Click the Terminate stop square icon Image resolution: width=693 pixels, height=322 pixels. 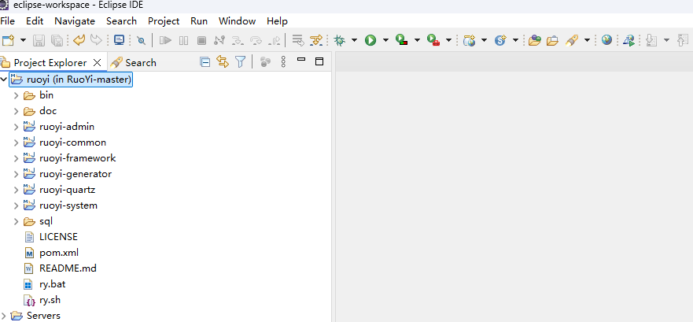[201, 41]
